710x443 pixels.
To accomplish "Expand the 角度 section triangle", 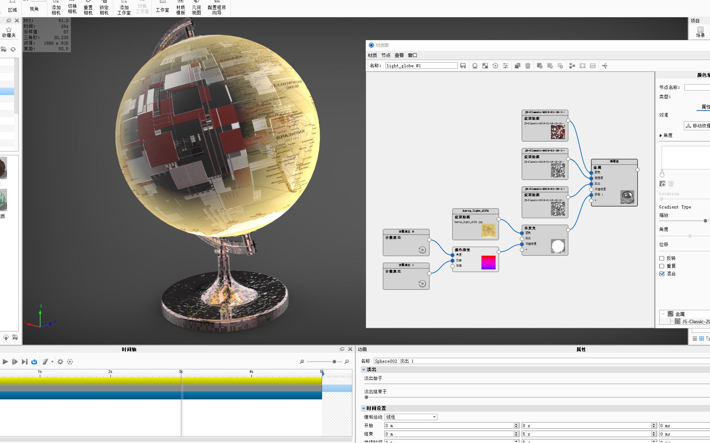I will coord(661,136).
